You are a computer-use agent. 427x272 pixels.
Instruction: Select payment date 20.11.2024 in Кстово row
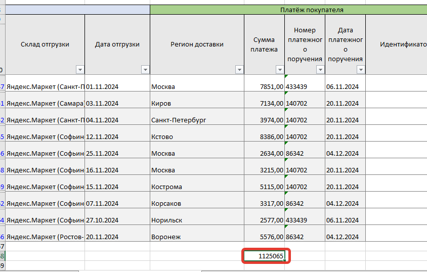coord(345,133)
